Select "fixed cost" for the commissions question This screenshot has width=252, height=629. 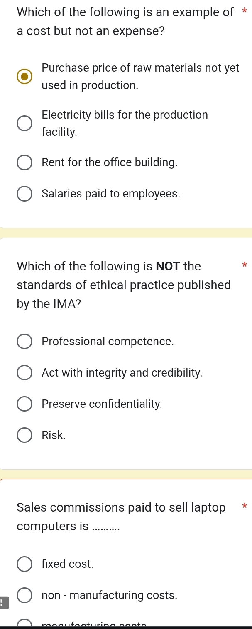pos(24,564)
